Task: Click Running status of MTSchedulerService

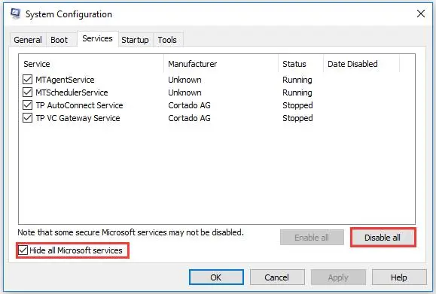Action: click(297, 92)
